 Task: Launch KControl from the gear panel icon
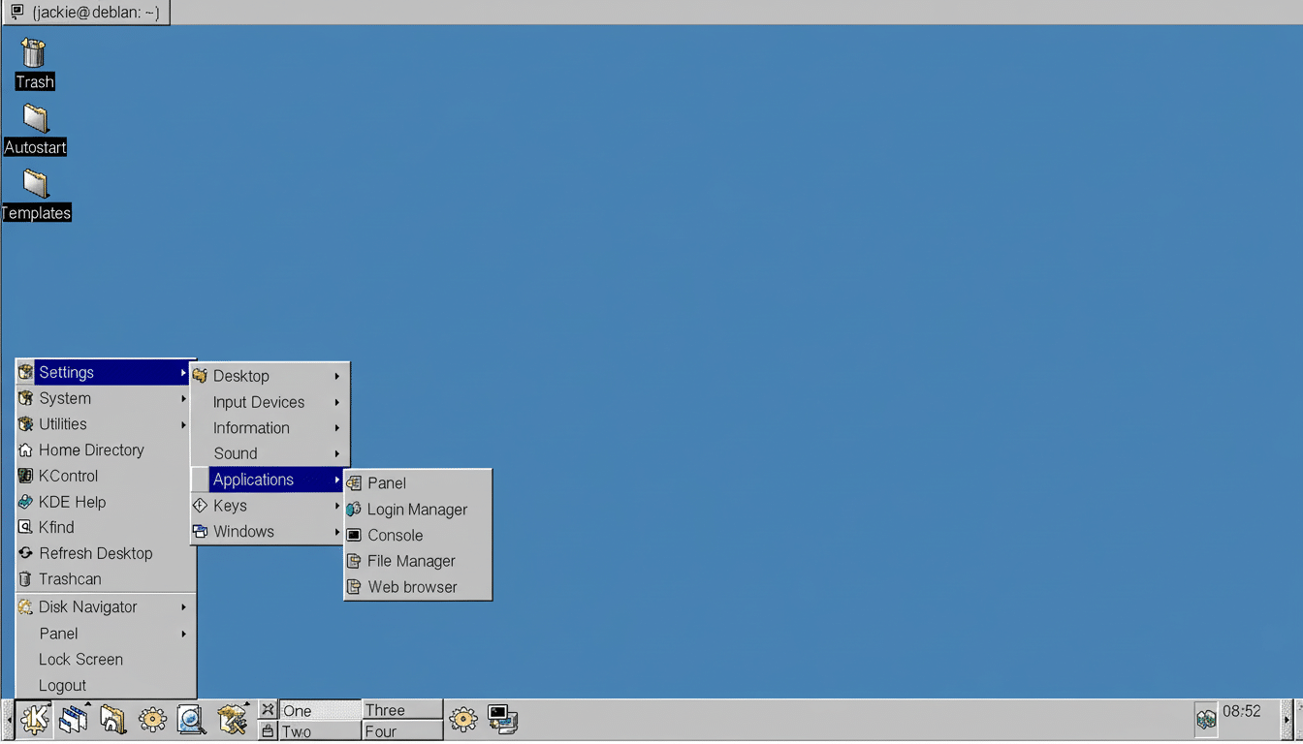coord(154,720)
